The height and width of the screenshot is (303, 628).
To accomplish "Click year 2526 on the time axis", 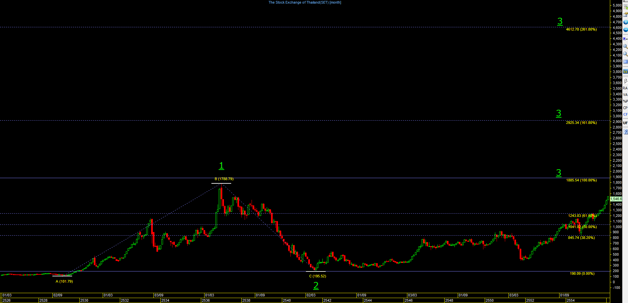I will [x=7, y=300].
